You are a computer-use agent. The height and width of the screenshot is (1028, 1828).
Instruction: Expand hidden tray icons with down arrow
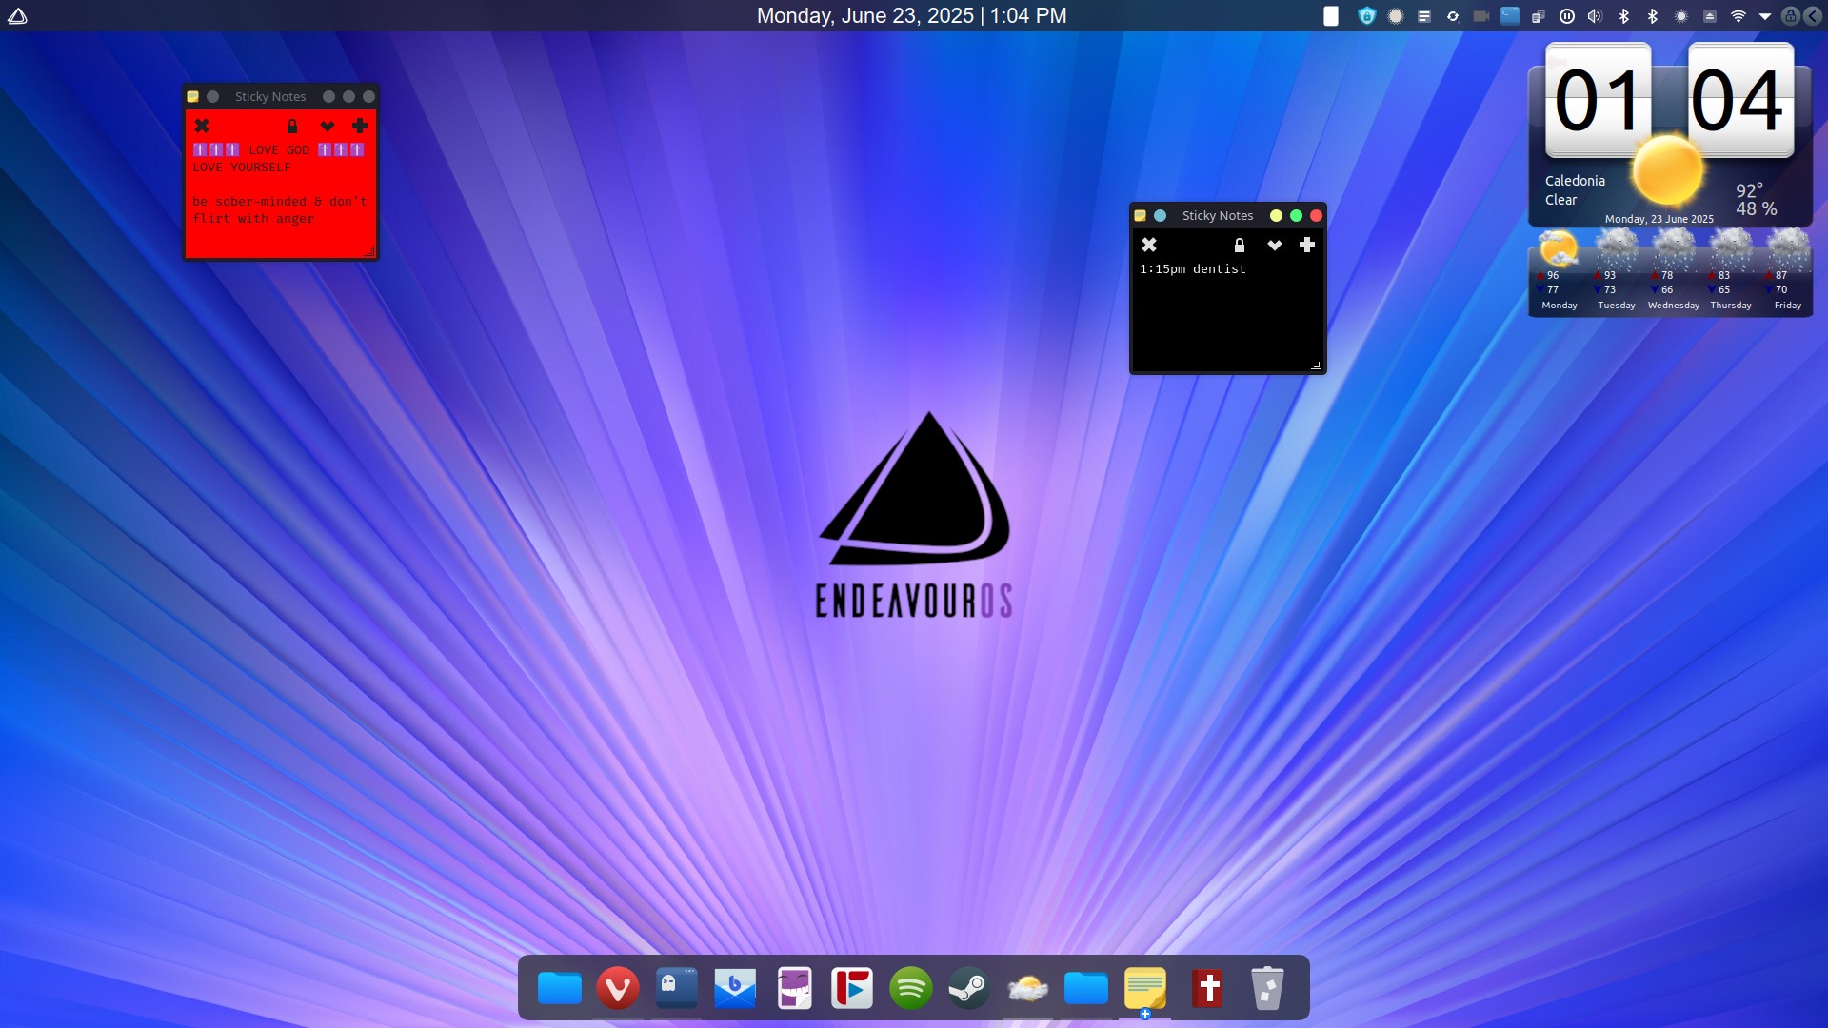1764,16
